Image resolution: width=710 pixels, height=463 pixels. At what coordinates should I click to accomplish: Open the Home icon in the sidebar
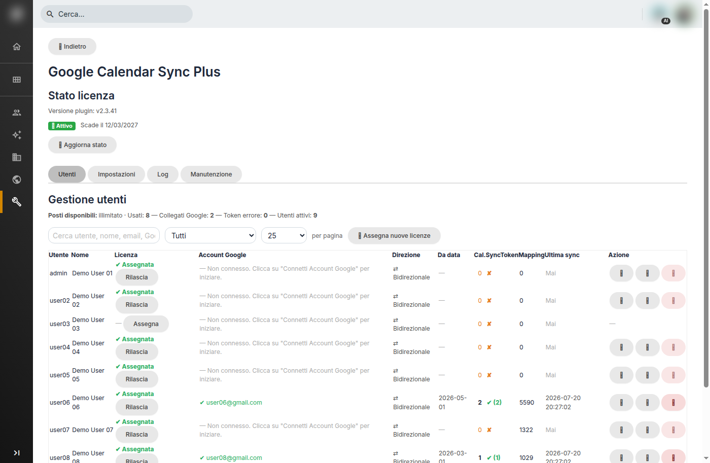point(17,47)
